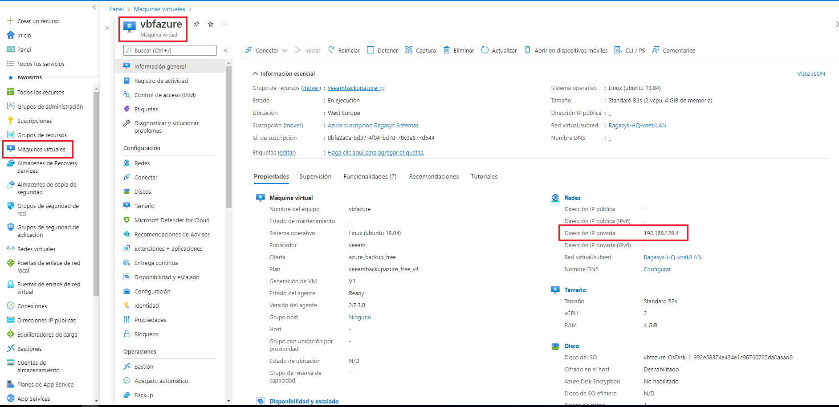Switch to the Supervisión tab
839x407 pixels.
point(315,176)
